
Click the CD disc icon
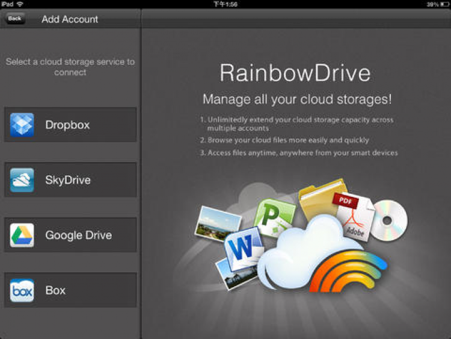click(x=390, y=220)
